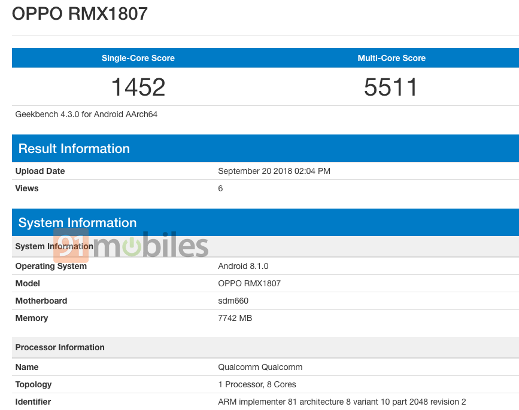Click the Views row label
The image size is (519, 410).
27,188
